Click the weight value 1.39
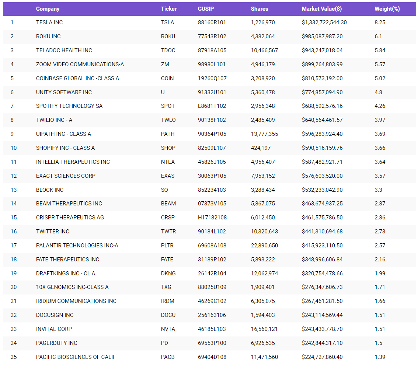The width and height of the screenshot is (418, 367). [x=380, y=357]
